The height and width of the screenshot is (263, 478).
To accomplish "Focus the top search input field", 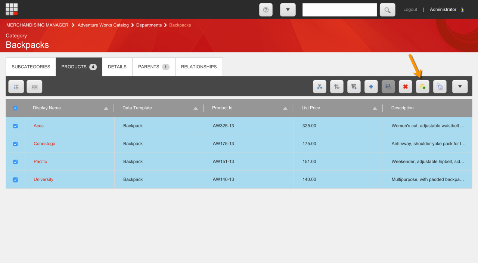I will point(339,10).
